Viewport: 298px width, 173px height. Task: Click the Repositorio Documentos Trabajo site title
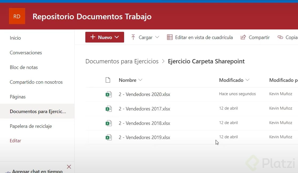point(92,17)
